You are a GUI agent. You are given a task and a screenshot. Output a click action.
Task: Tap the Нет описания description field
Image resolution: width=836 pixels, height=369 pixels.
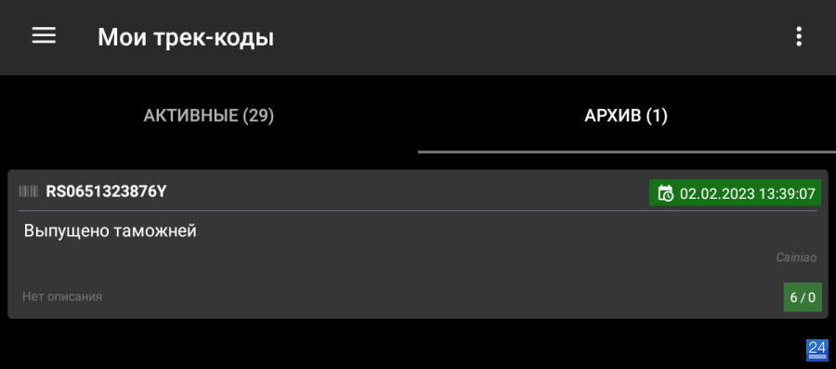(62, 297)
